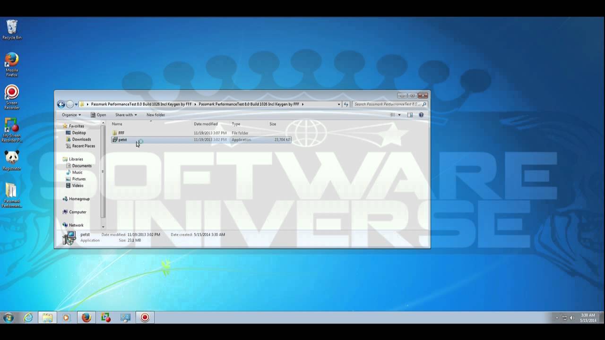Open Downloads in the navigation pane
Viewport: 605px width, 340px height.
click(x=81, y=139)
